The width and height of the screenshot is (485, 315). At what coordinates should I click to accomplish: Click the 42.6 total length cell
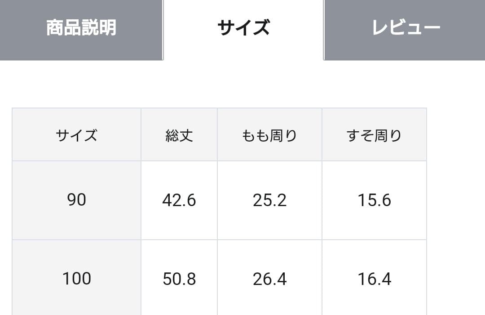point(179,200)
